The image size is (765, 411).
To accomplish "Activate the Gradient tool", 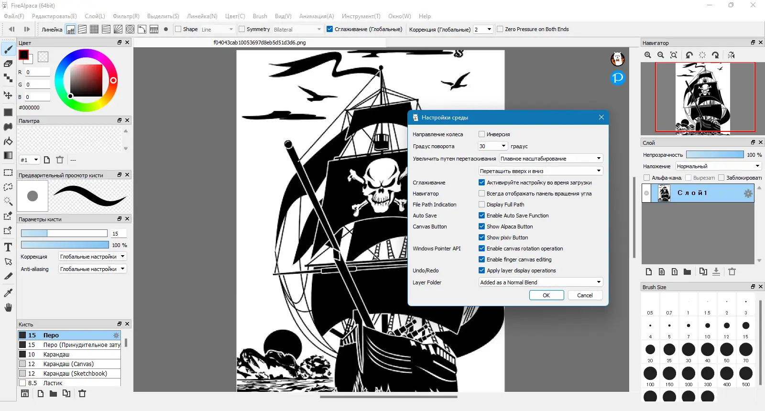I will point(8,155).
